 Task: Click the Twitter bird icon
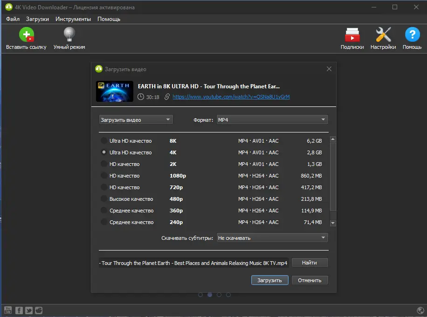(28, 310)
